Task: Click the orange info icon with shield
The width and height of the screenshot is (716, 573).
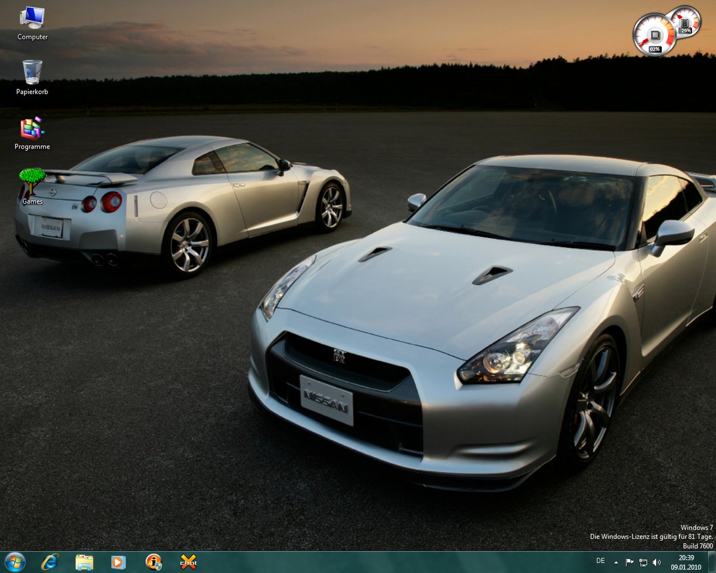Action: click(x=153, y=562)
